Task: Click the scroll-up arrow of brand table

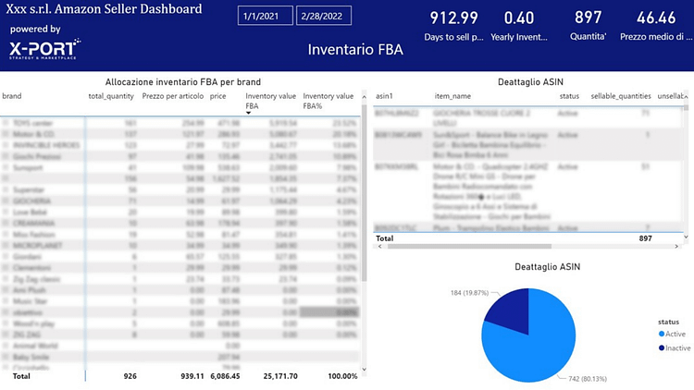Action: coord(364,97)
